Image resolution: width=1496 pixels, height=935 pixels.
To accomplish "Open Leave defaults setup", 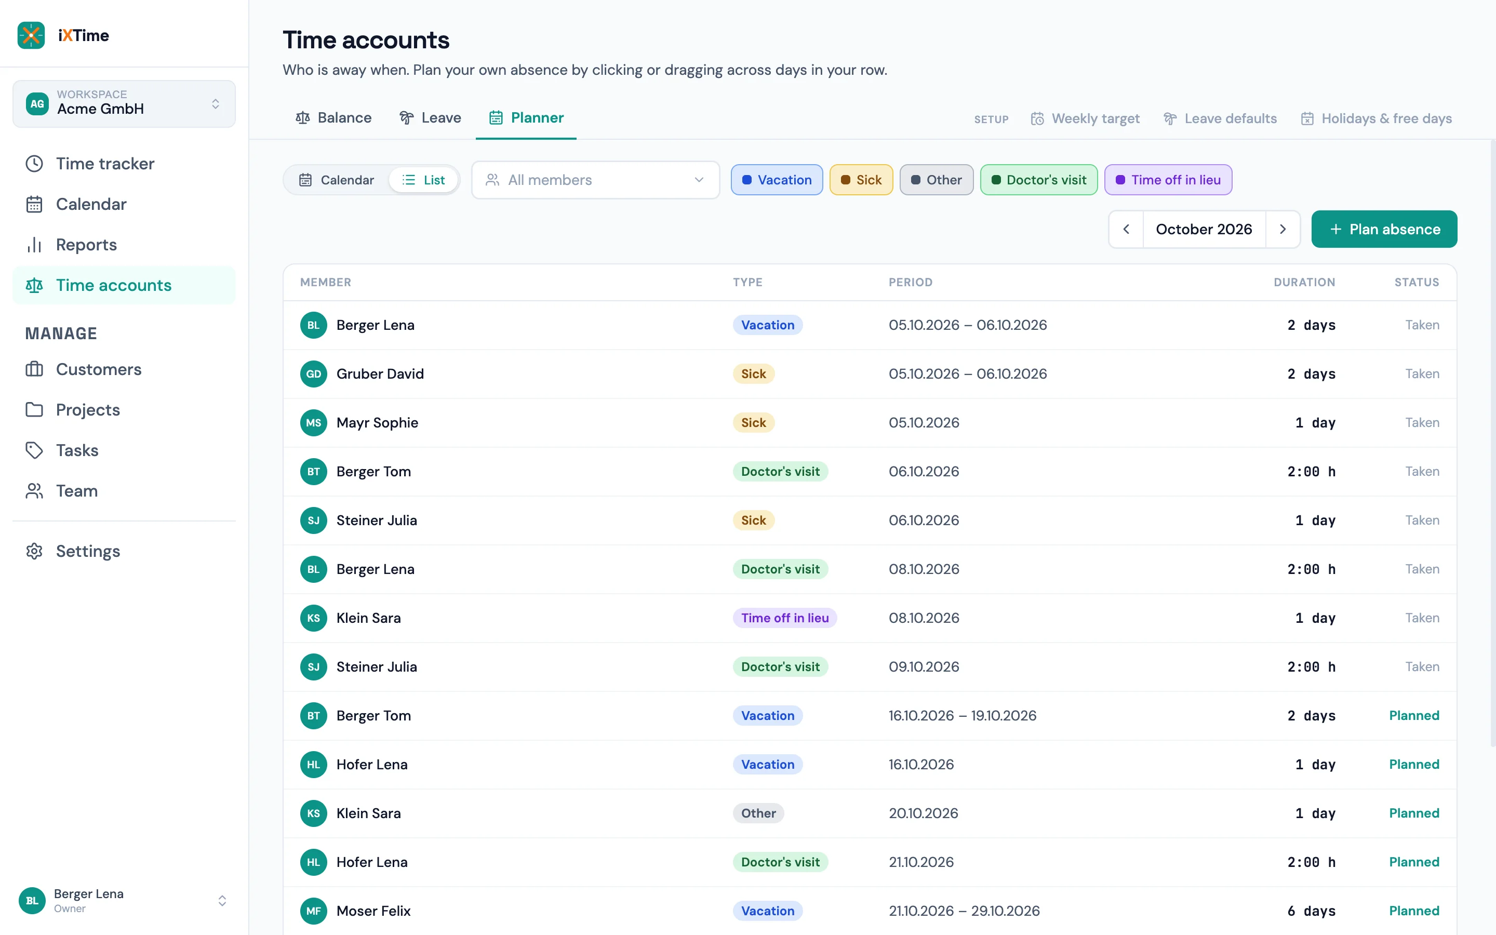I will [1220, 118].
